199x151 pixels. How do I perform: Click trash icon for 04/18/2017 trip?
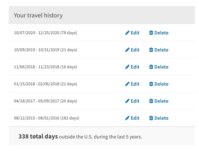151,101
